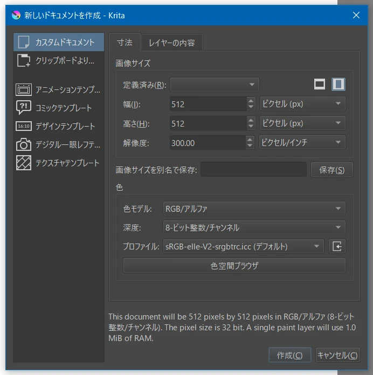The image size is (373, 375).
Task: Open プロファイル sRGB-elle dropdown
Action: (243, 246)
